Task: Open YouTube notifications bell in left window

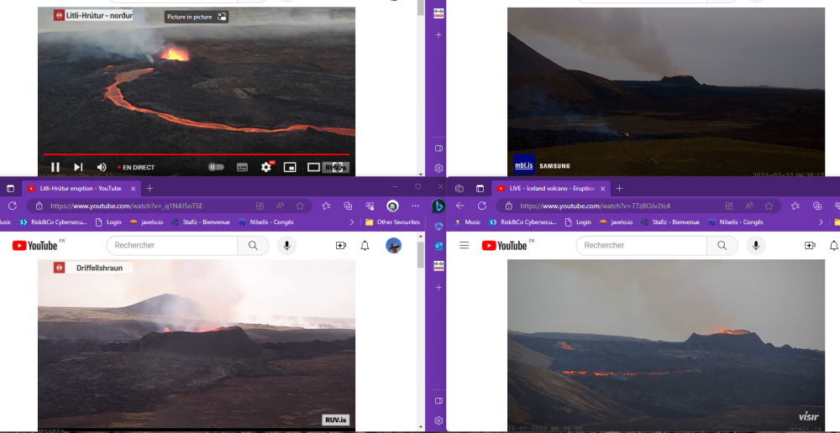Action: pyautogui.click(x=365, y=245)
